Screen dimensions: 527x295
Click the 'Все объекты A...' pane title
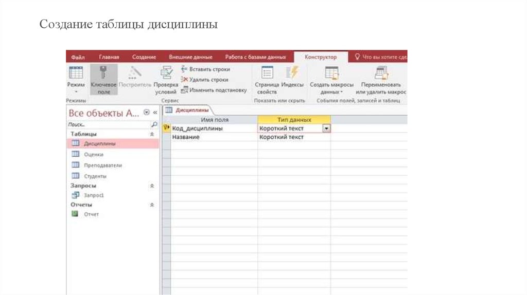click(x=104, y=113)
